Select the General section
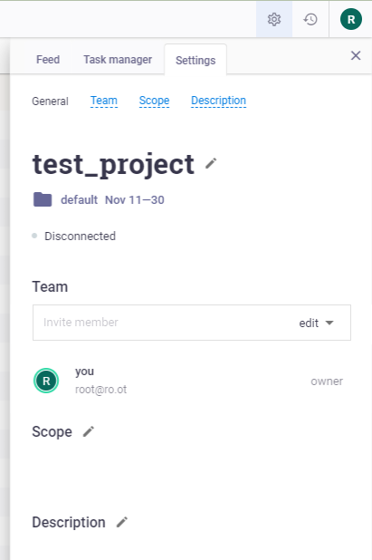 (x=50, y=101)
